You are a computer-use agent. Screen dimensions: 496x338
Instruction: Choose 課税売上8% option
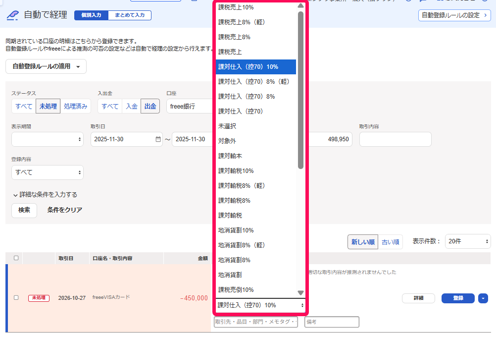[255, 37]
